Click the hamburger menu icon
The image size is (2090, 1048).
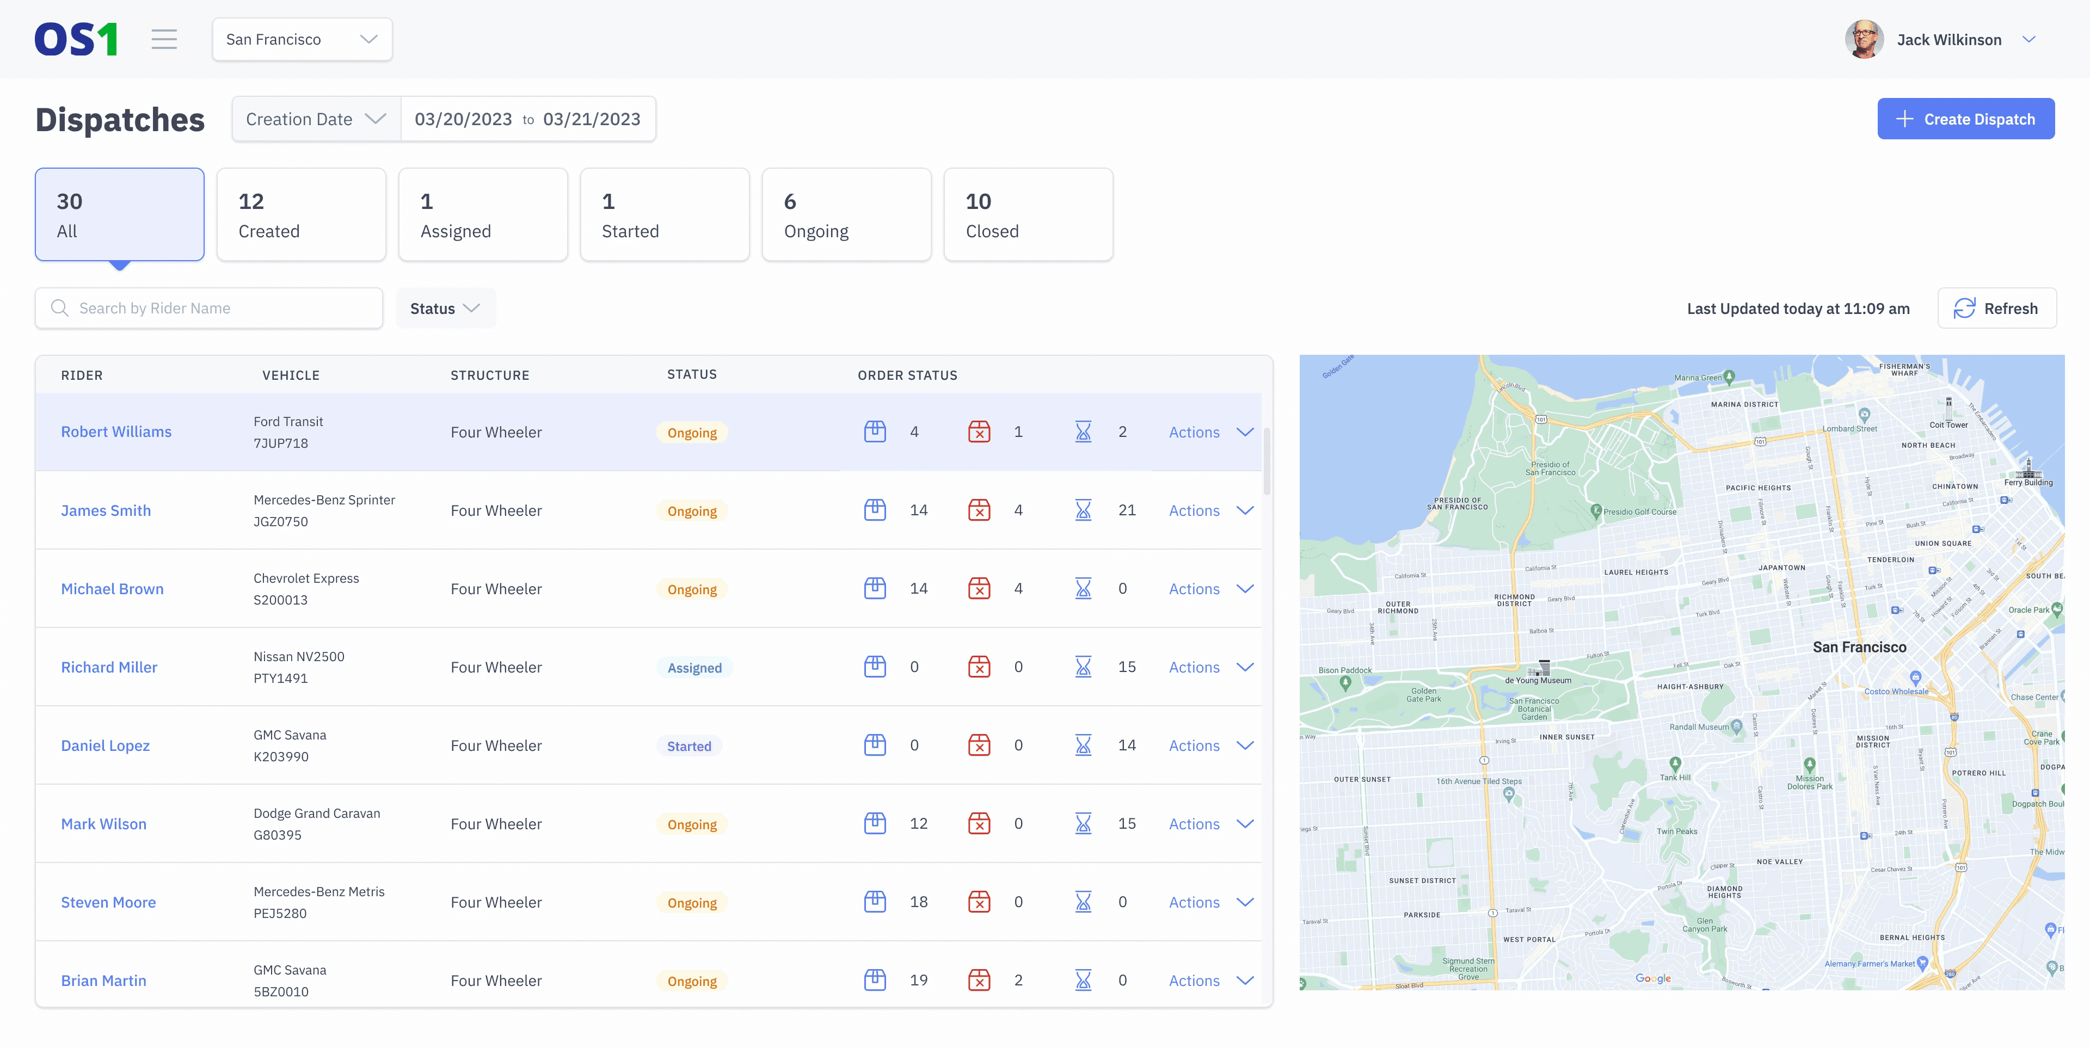click(x=164, y=39)
